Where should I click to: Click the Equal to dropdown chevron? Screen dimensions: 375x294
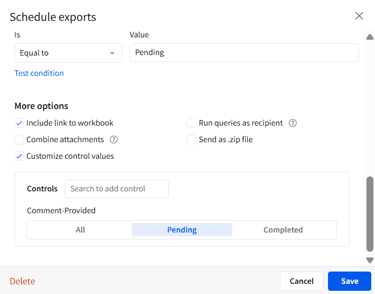tap(112, 53)
